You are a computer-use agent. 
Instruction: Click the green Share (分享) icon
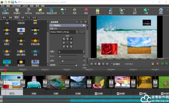(x=145, y=10)
